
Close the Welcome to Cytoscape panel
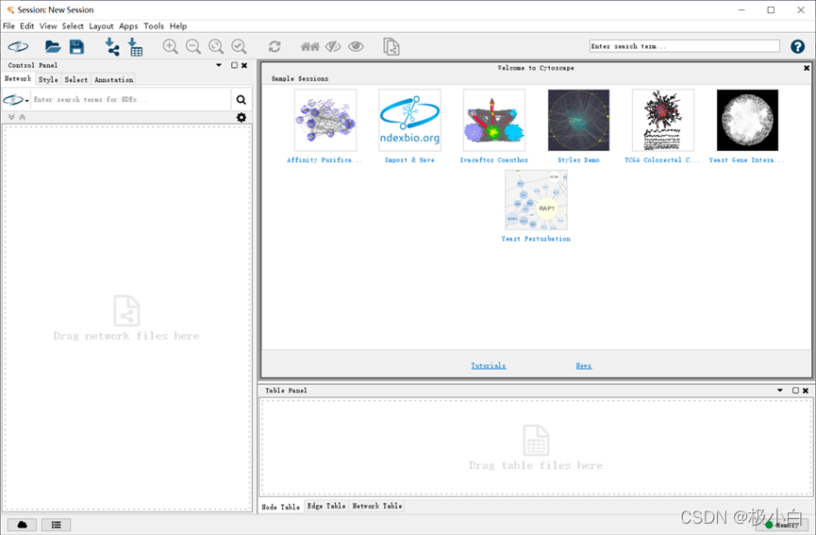pos(807,68)
